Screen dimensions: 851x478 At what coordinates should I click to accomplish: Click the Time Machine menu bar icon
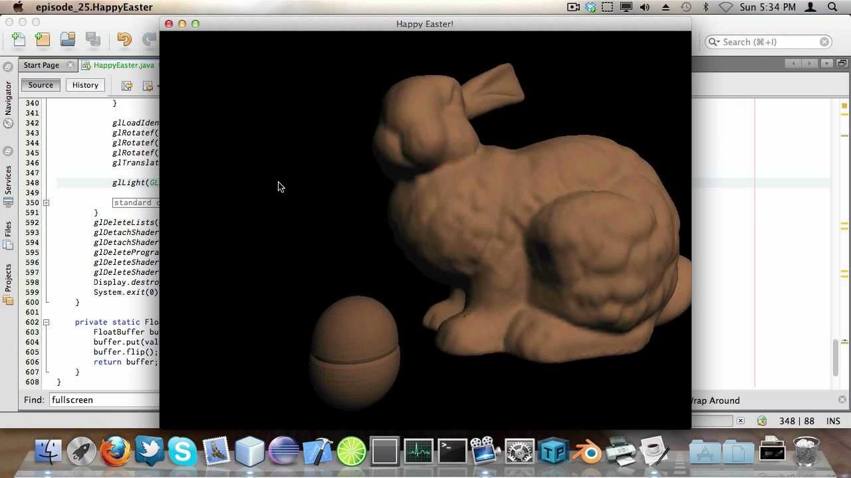coord(686,7)
